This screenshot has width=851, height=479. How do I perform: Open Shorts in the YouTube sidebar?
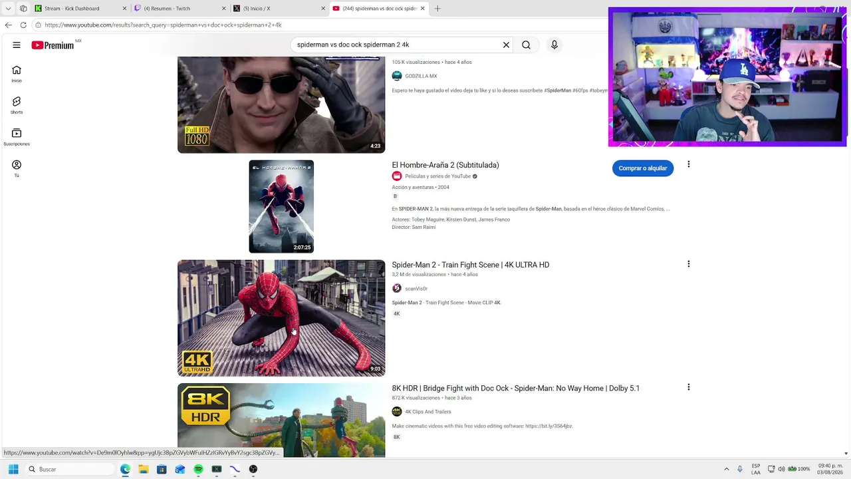(x=17, y=105)
